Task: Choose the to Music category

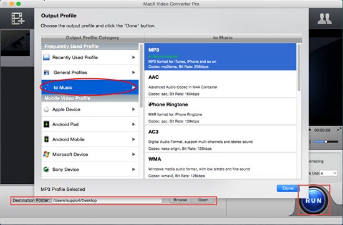Action: coord(90,88)
